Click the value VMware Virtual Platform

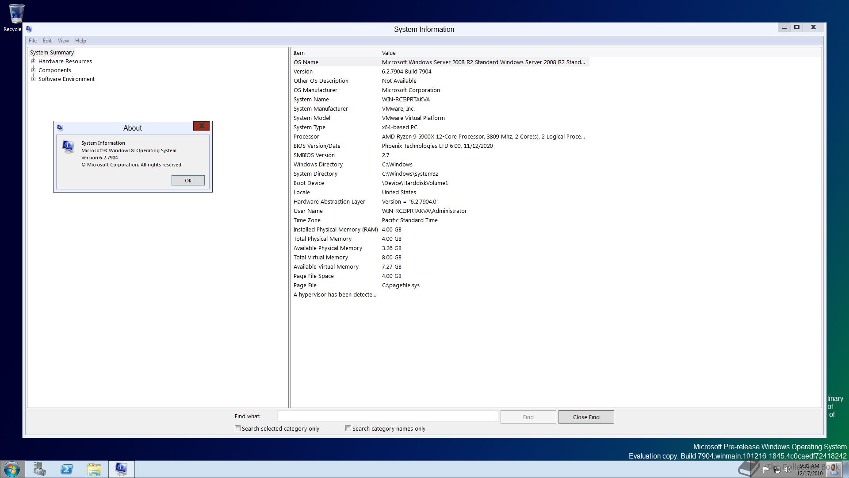coord(413,118)
